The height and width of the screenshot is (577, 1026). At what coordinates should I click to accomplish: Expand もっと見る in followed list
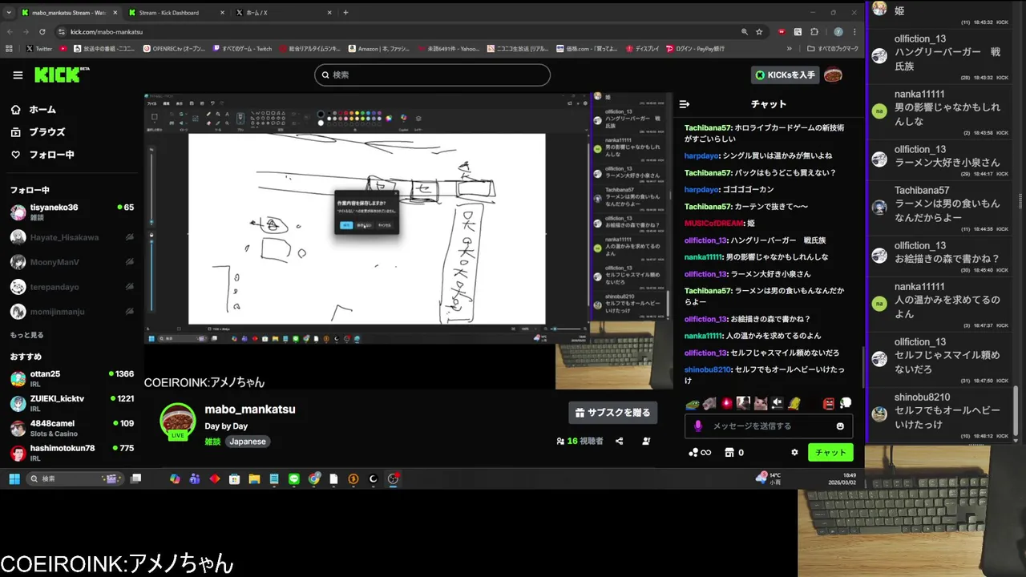pos(26,335)
